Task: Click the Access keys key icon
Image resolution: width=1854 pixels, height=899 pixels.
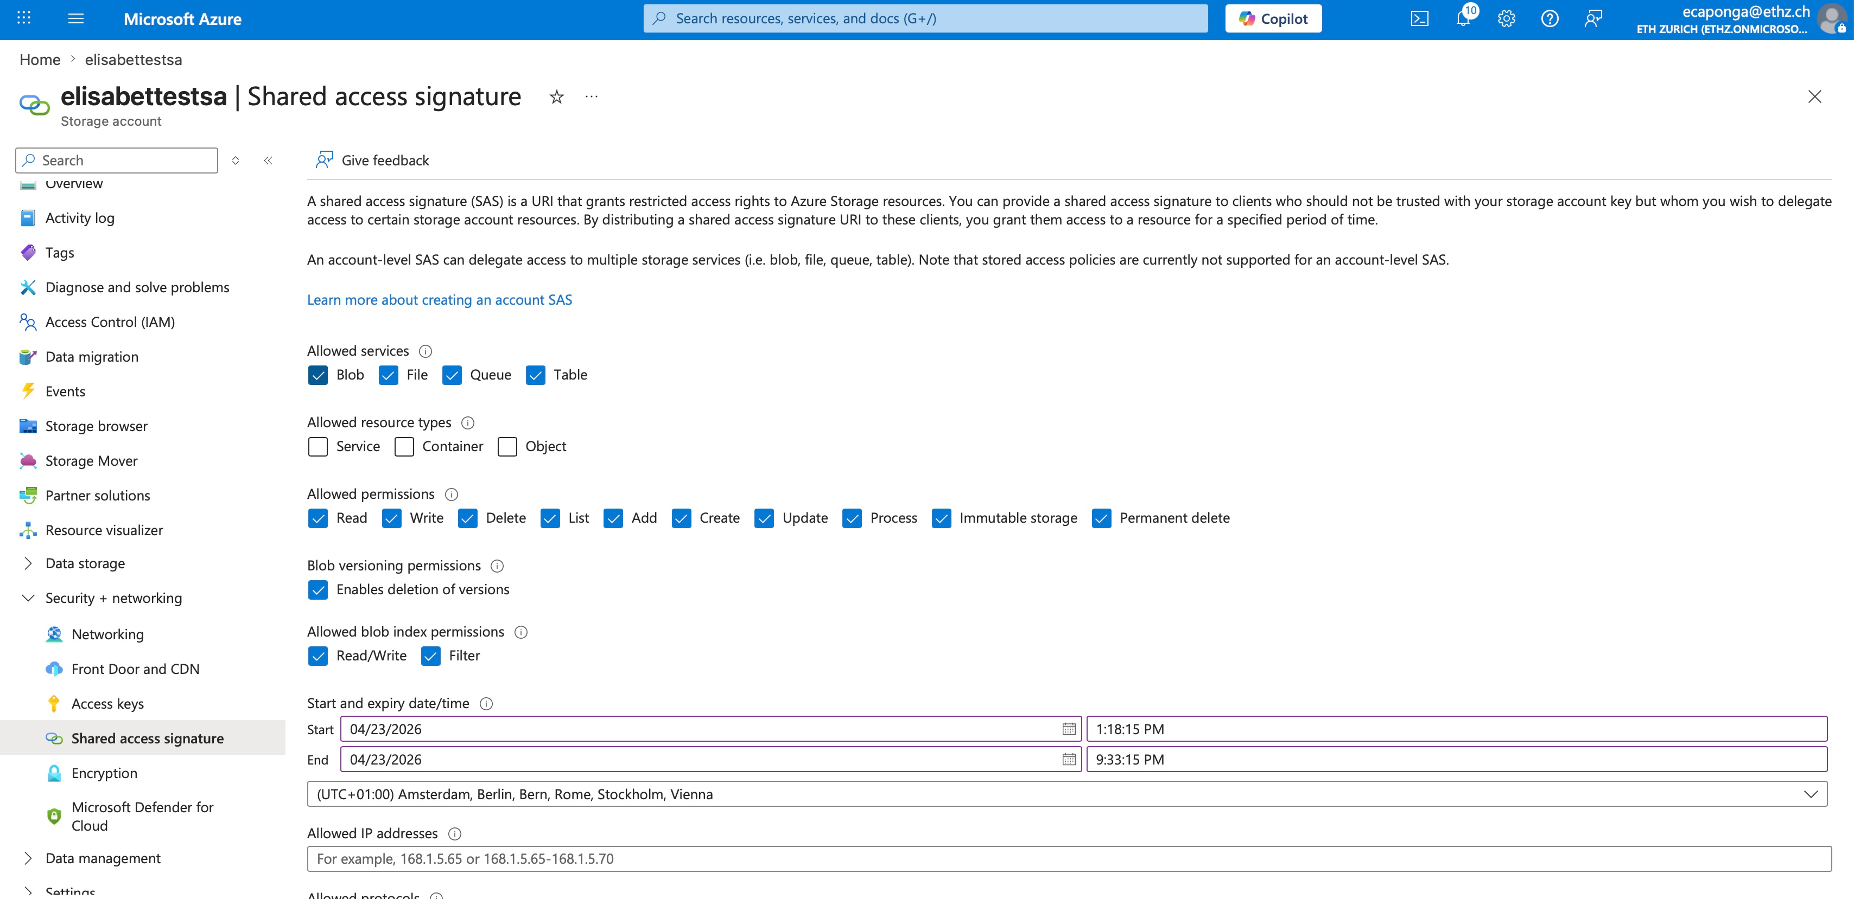Action: click(x=54, y=703)
